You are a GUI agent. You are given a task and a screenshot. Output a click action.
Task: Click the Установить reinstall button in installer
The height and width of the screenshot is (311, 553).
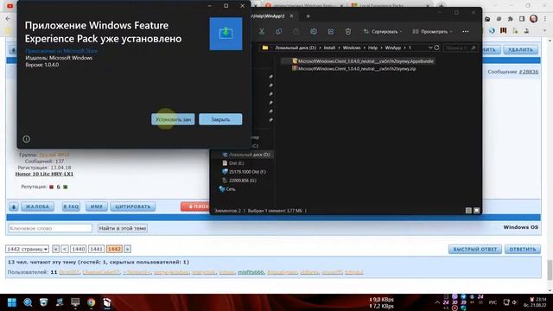pyautogui.click(x=173, y=119)
